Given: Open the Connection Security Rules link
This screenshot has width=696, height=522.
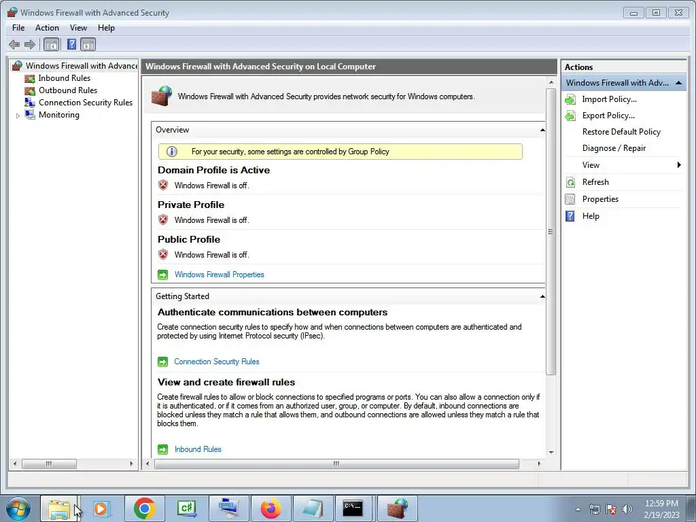Looking at the screenshot, I should 217,362.
